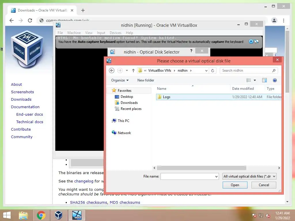295x221 pixels.
Task: Click the Cancel button
Action: [264, 185]
